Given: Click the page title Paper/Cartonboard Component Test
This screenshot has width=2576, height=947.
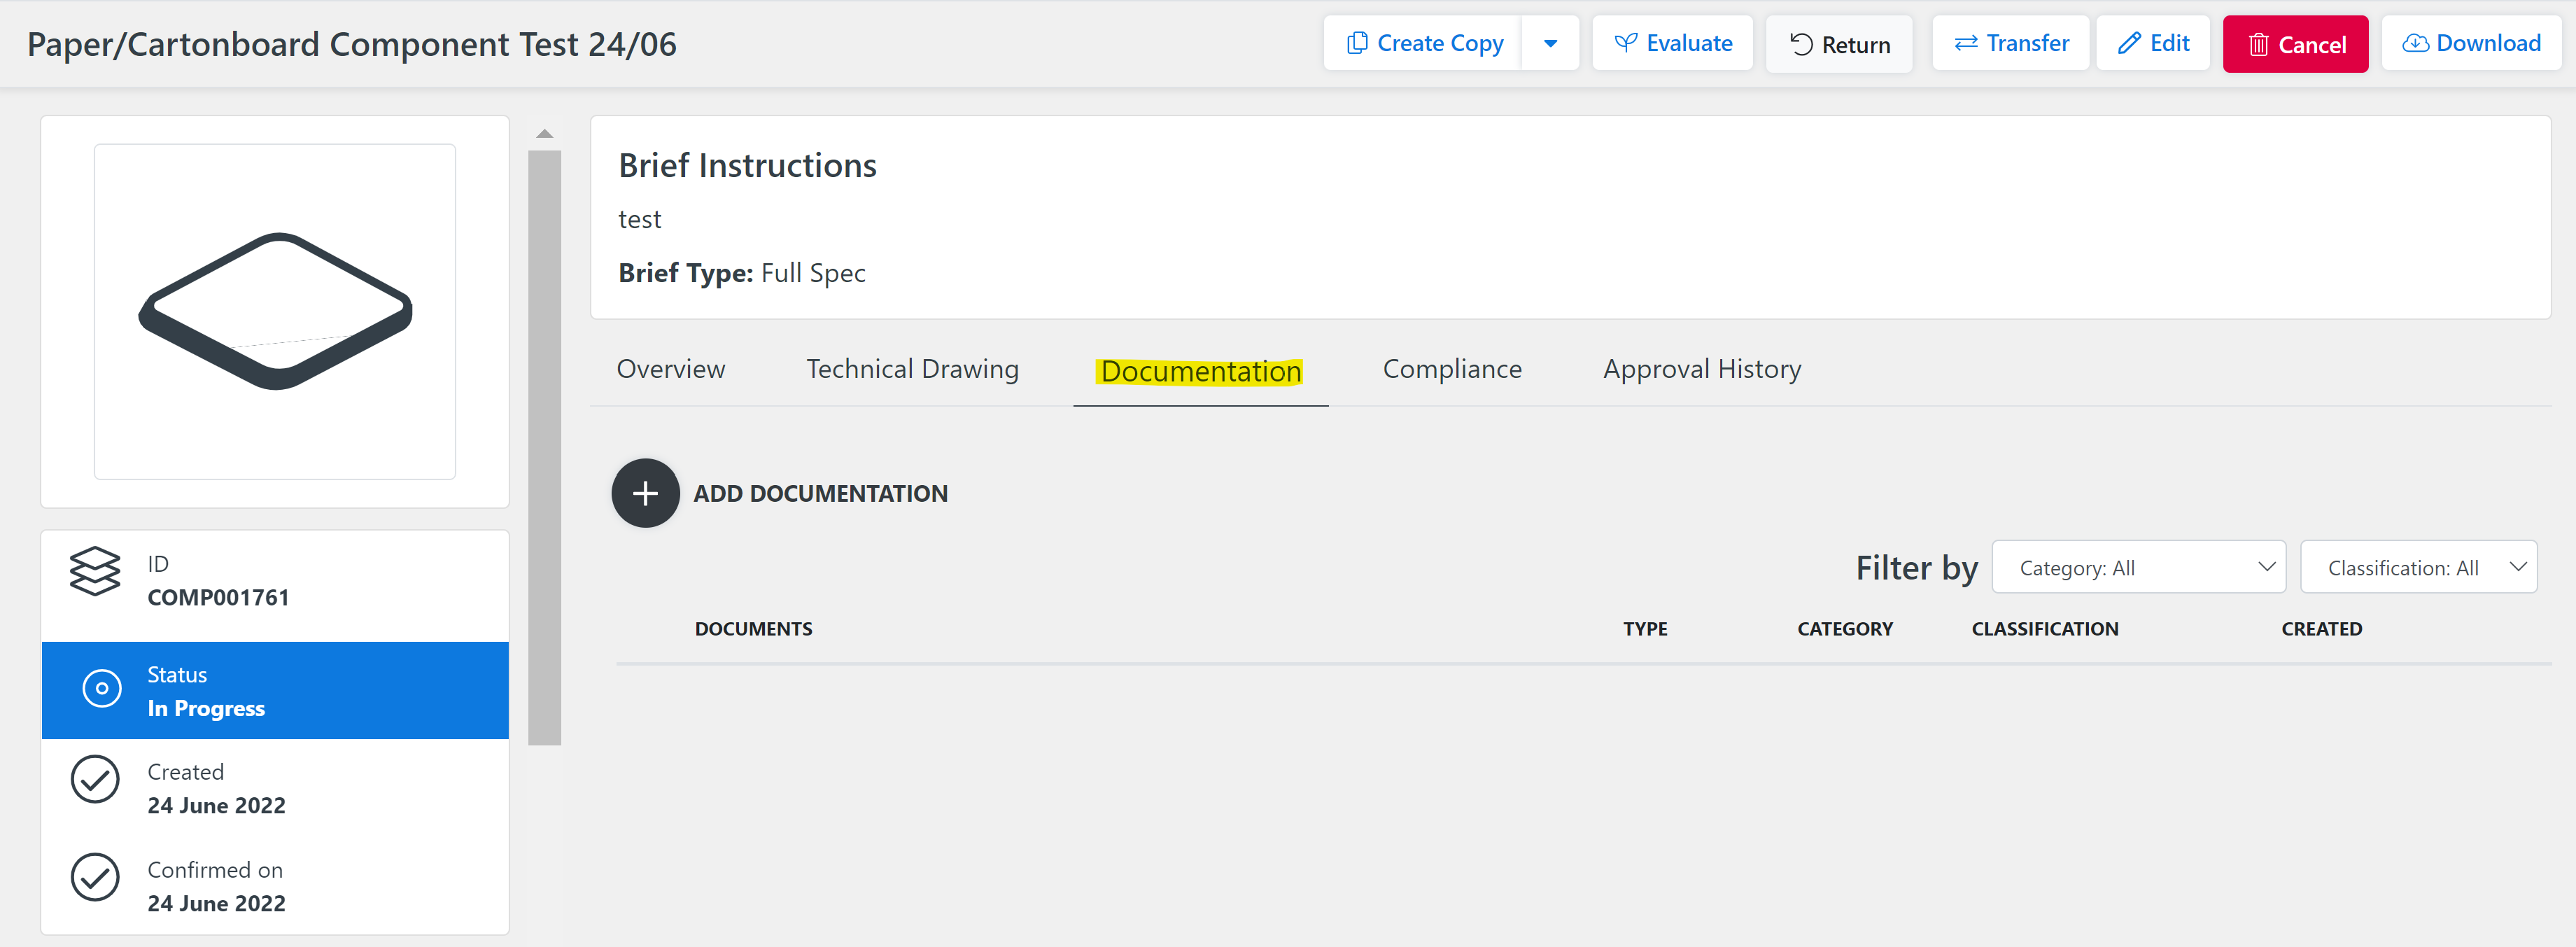Looking at the screenshot, I should point(352,45).
